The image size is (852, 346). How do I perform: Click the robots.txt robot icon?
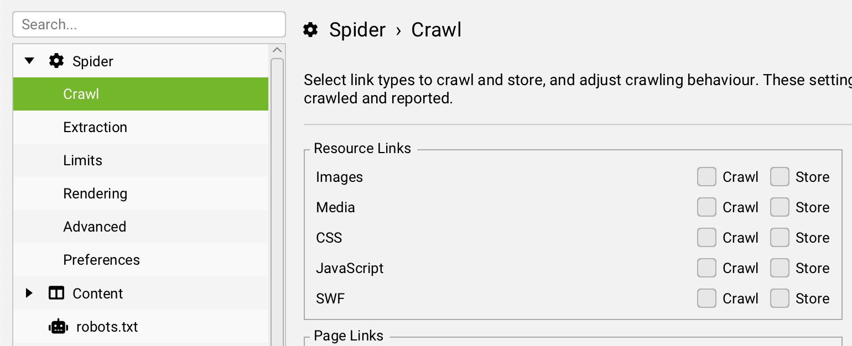coord(58,327)
